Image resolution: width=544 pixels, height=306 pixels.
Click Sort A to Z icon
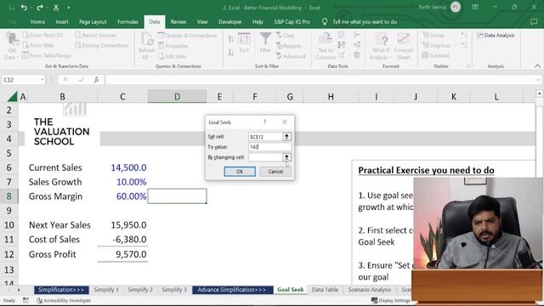click(x=230, y=39)
